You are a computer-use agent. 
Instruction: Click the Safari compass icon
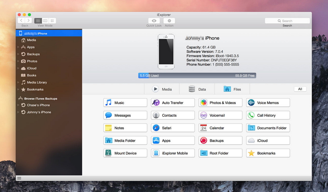tap(156, 128)
